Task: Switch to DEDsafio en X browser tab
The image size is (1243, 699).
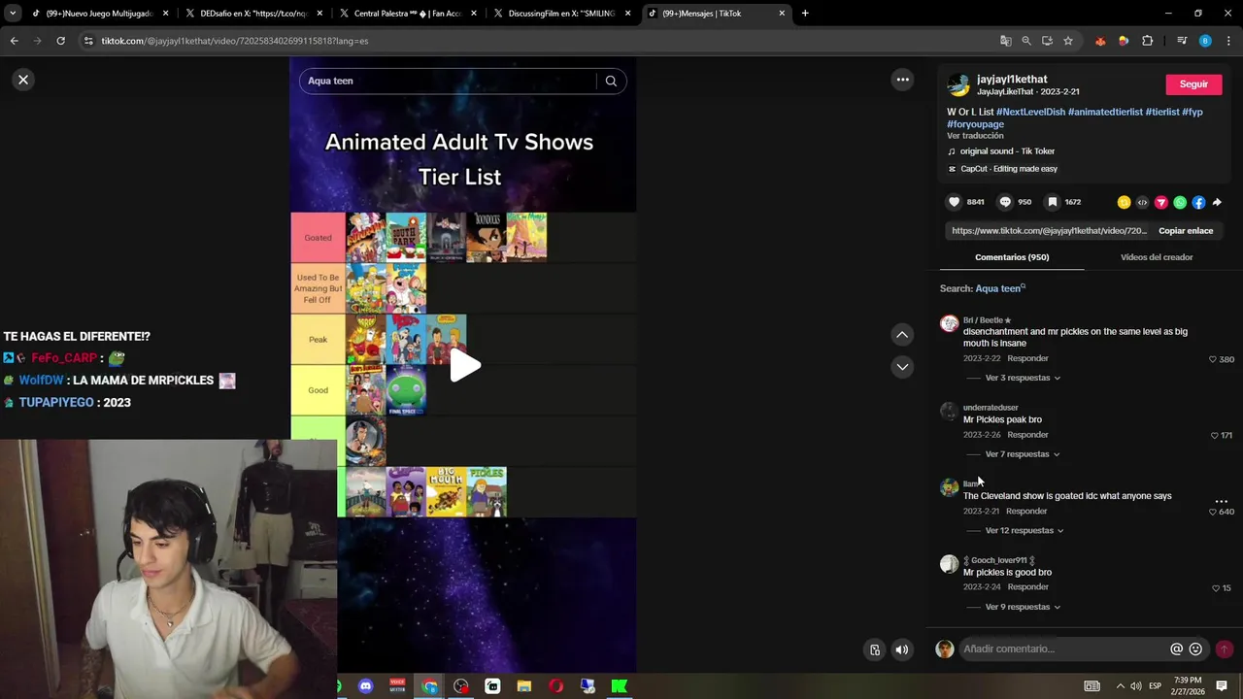Action: (253, 14)
